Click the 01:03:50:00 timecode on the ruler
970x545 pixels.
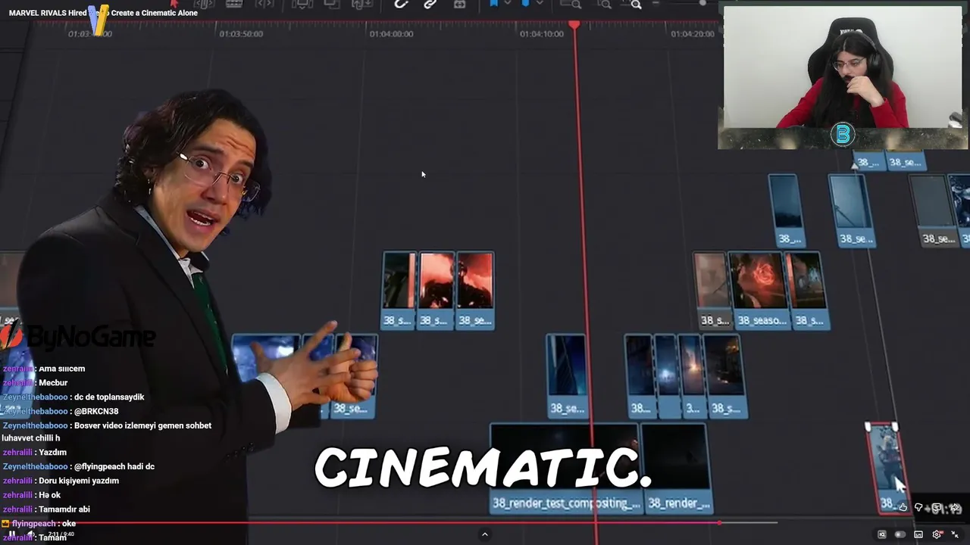[x=241, y=34]
